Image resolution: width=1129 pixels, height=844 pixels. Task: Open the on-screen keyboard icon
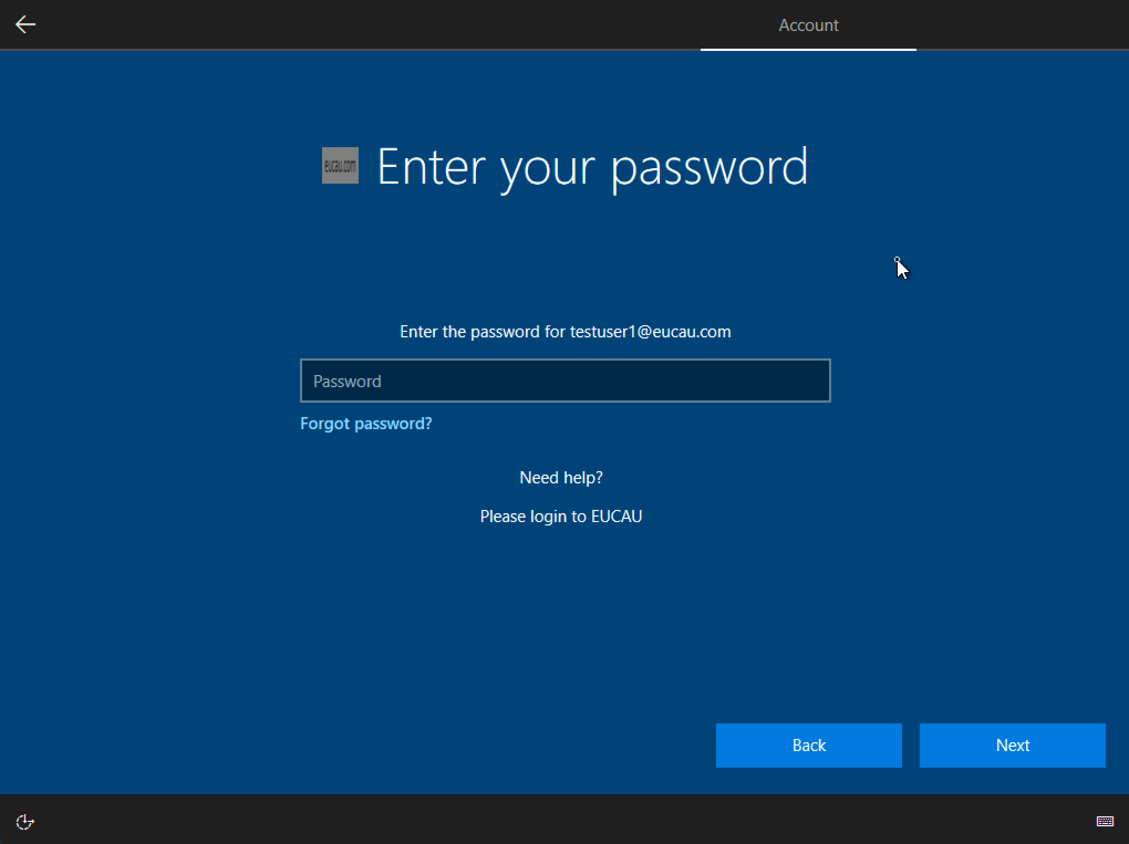pyautogui.click(x=1105, y=821)
